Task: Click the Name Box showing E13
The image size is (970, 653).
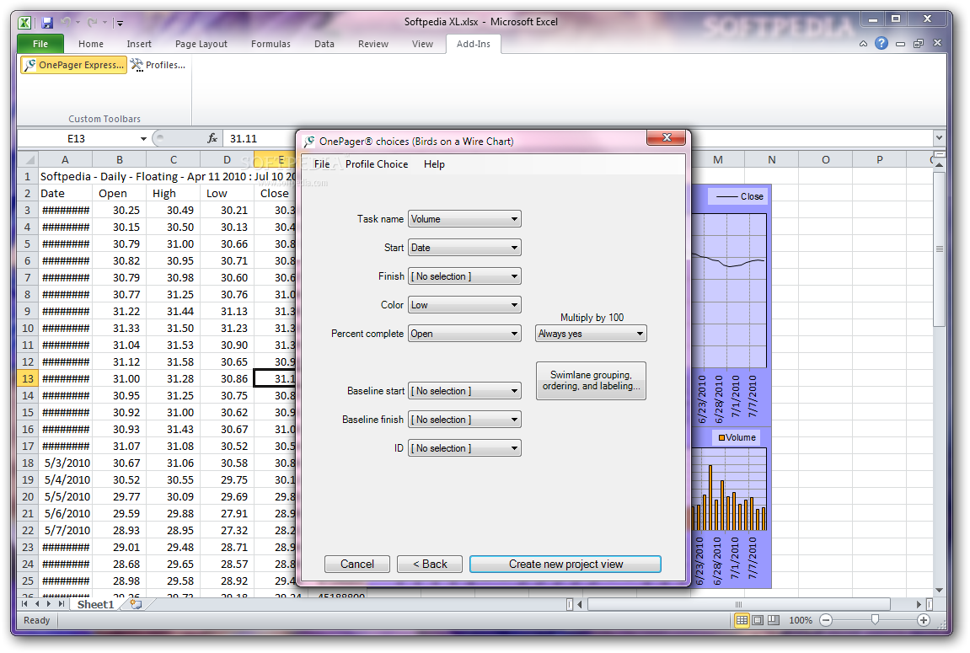Action: [x=78, y=138]
